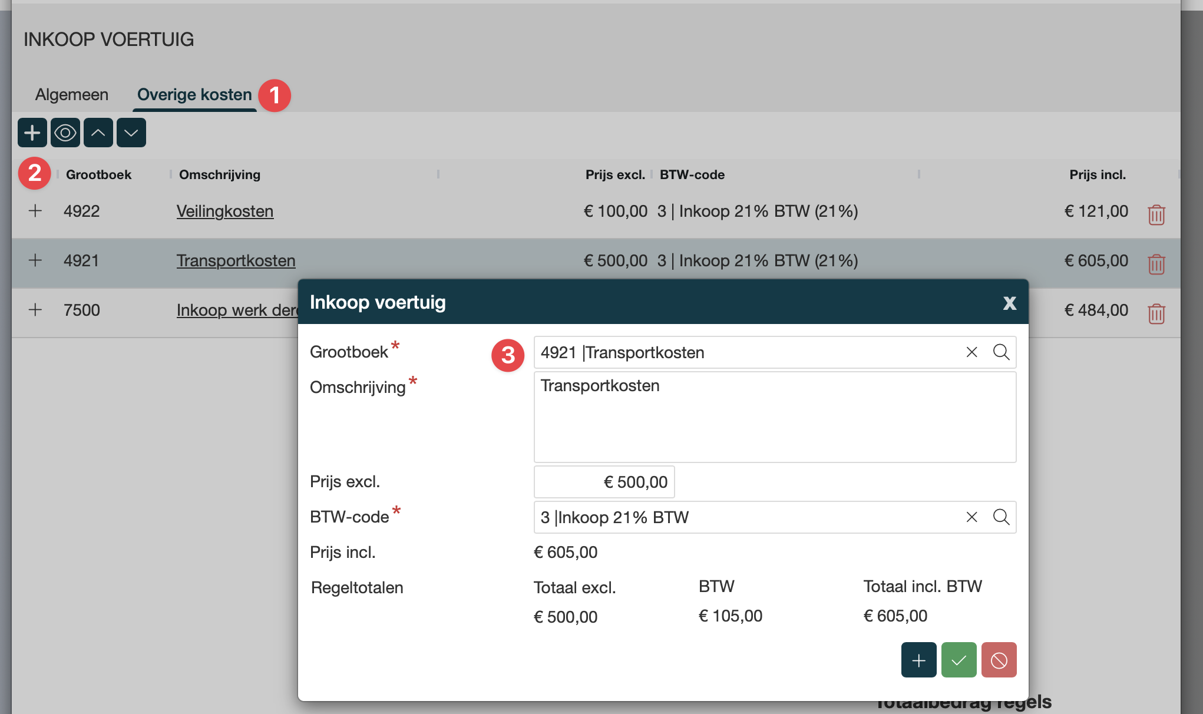Clear the BTW-code field with X icon
Viewport: 1203px width, 714px height.
[971, 517]
